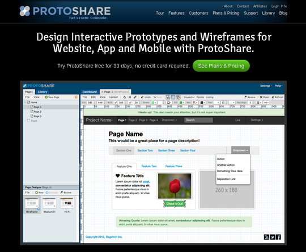The image size is (306, 252).
Task: Open the Layout menu in editor toolbar
Action: point(113,97)
